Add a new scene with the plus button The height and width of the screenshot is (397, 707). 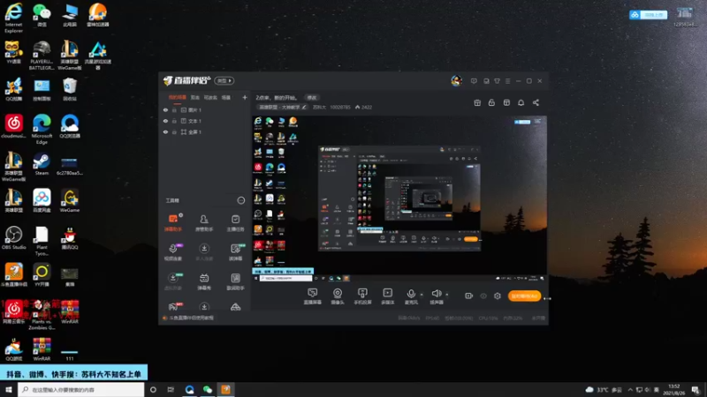[x=245, y=97]
